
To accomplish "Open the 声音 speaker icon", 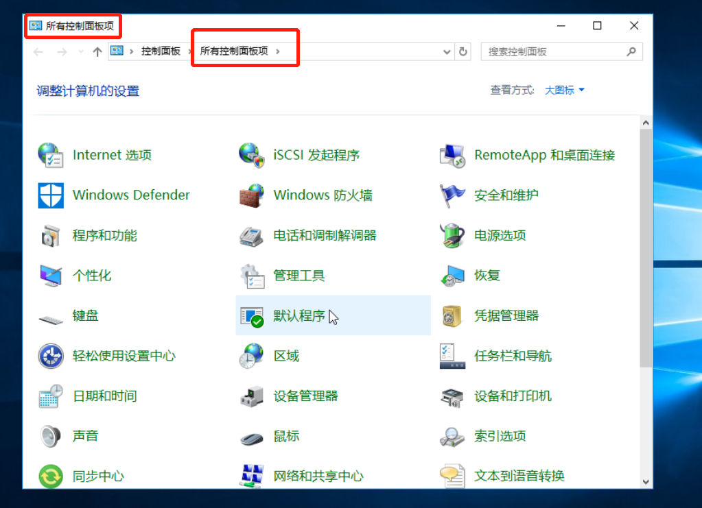I will [51, 436].
